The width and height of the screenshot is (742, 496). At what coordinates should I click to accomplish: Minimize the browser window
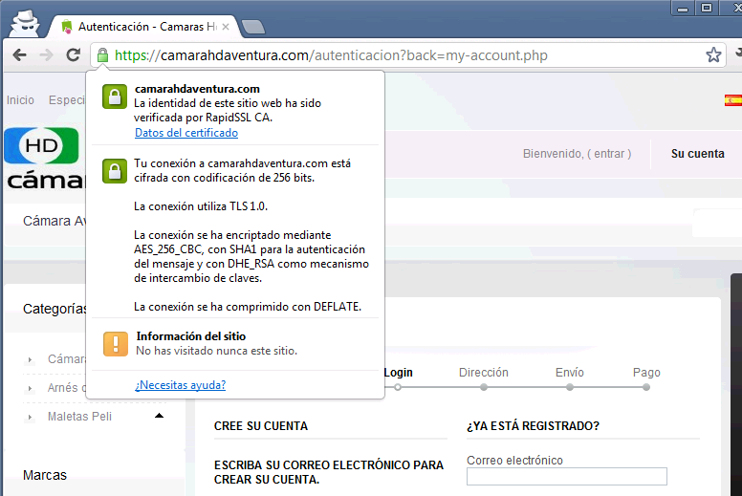pos(683,9)
